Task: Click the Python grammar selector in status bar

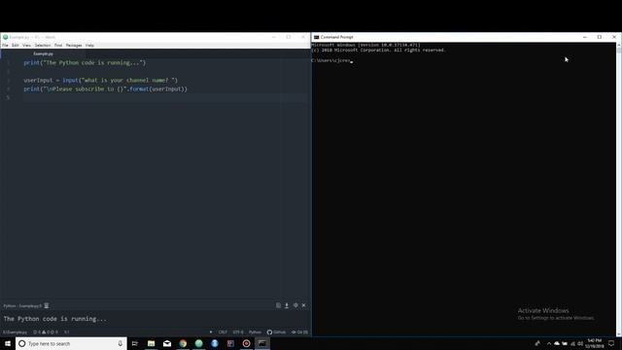Action: 255,332
